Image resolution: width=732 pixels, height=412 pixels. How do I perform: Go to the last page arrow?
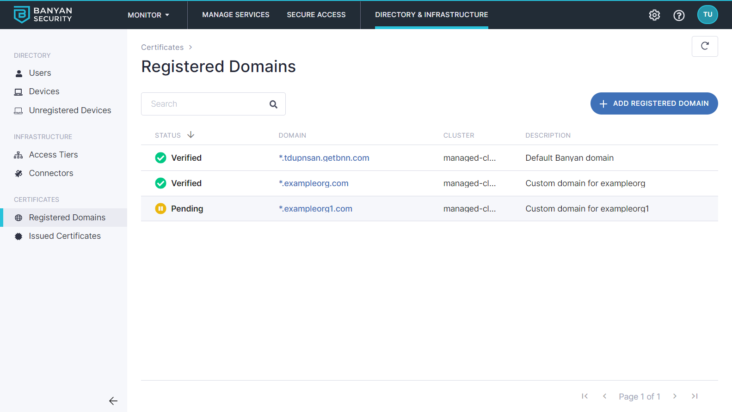tap(695, 396)
